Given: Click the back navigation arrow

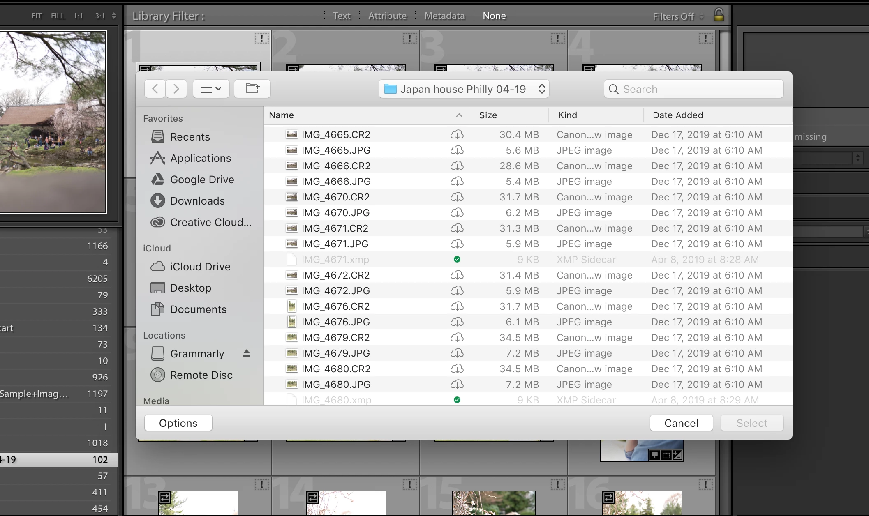Looking at the screenshot, I should click(x=155, y=89).
